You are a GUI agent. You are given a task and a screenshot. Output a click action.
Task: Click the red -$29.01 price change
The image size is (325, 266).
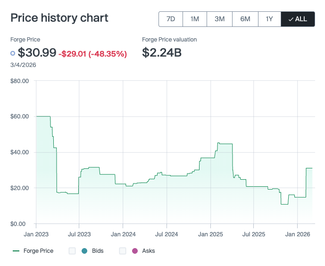click(72, 54)
